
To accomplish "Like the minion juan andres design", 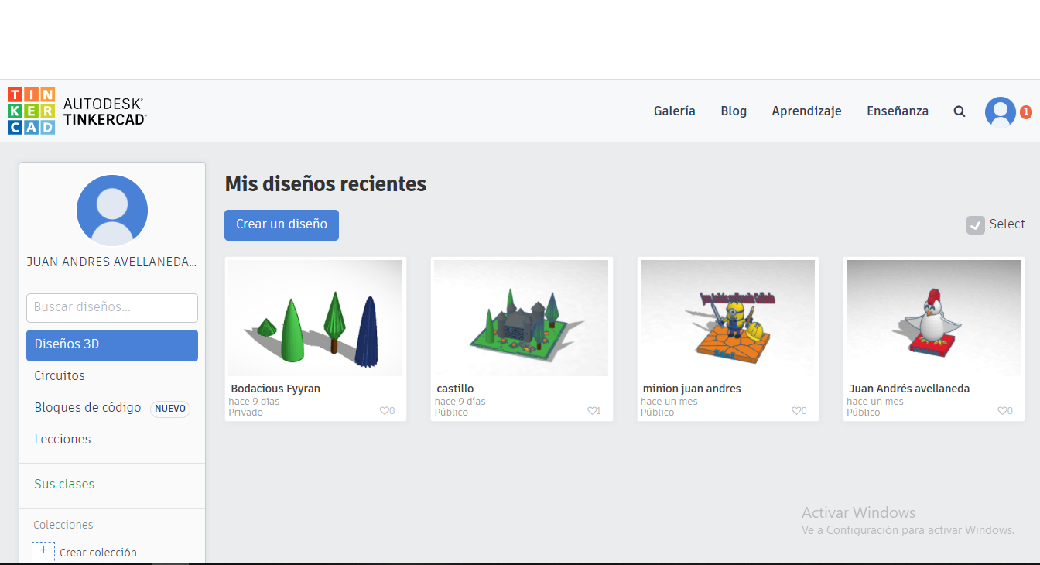I will [x=796, y=411].
